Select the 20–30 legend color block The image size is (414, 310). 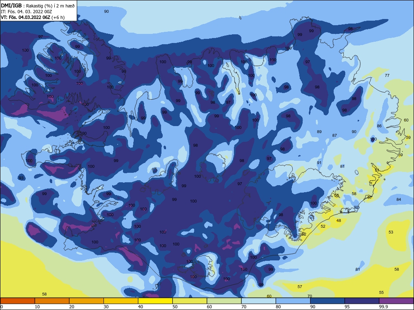pyautogui.click(x=87, y=301)
